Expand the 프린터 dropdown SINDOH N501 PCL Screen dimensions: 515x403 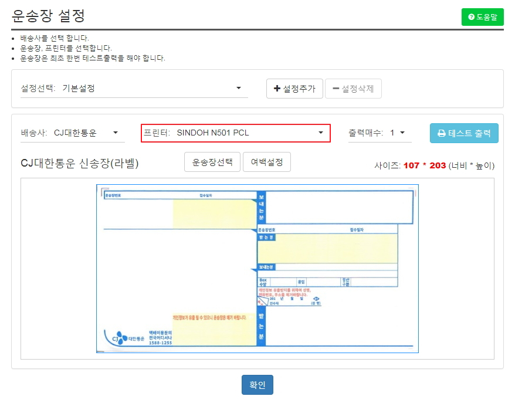pos(235,133)
